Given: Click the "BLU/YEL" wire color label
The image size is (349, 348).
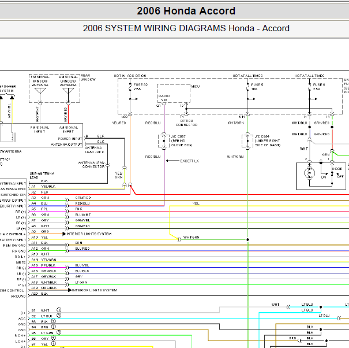Looking at the screenshot, I should (x=82, y=265).
